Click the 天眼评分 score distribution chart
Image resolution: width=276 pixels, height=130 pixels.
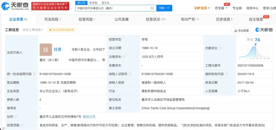(x=254, y=52)
